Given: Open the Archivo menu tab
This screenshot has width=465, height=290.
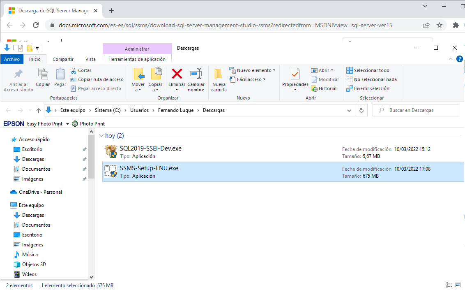Looking at the screenshot, I should [x=12, y=59].
